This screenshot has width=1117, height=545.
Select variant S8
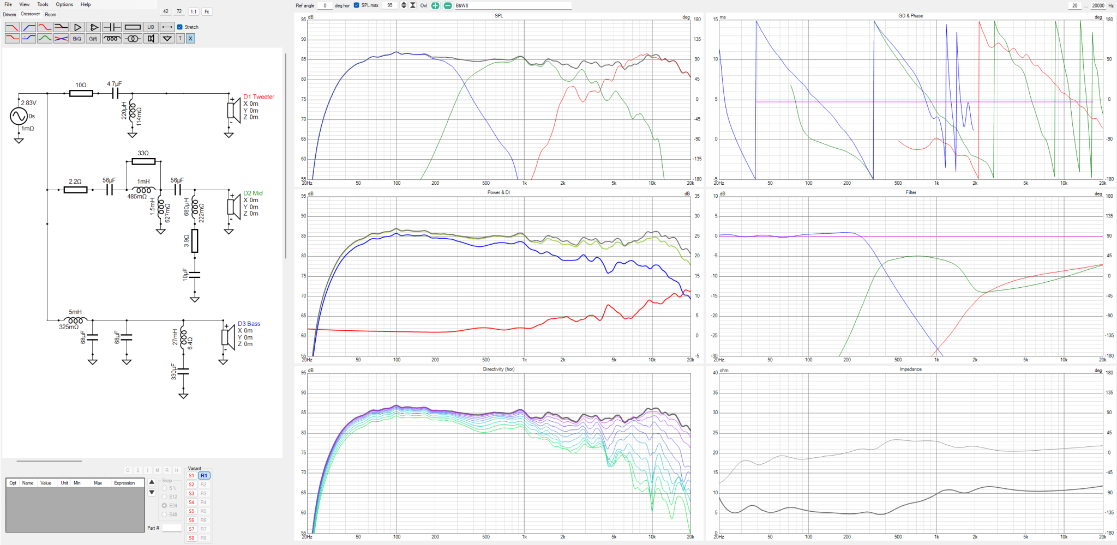191,538
